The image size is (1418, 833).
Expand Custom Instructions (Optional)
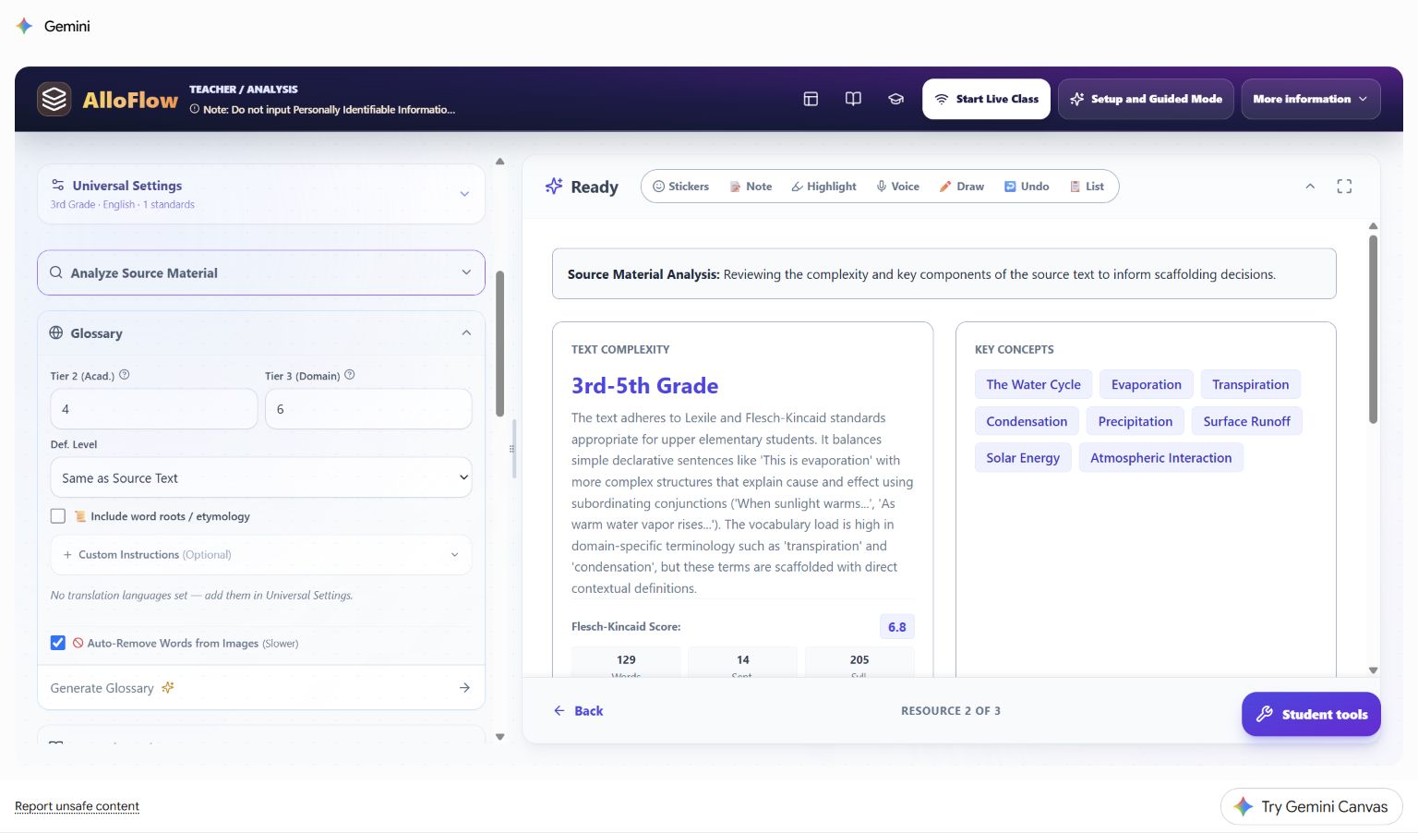click(261, 555)
